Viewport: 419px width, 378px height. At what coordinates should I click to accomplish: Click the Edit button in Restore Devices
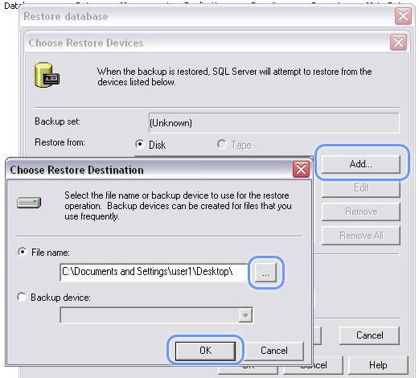point(361,188)
